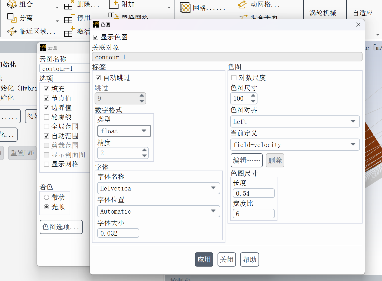Decrease the 色图尺寸 100 value

(x=253, y=101)
